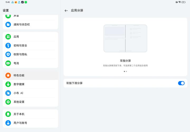Tap the 设置 header title

click(6, 10)
